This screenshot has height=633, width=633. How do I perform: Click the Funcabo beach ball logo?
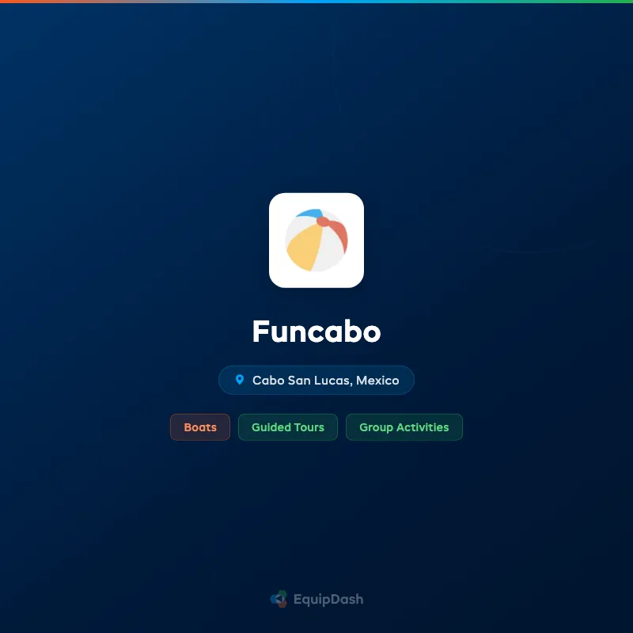click(316, 241)
